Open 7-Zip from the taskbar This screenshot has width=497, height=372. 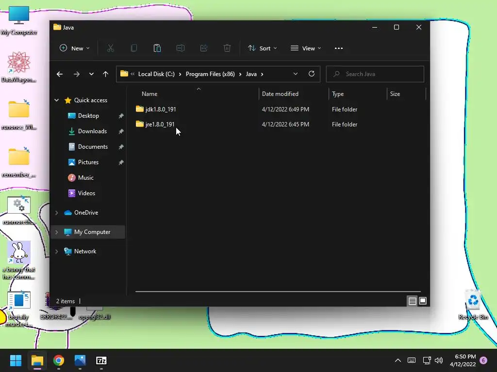point(101,360)
